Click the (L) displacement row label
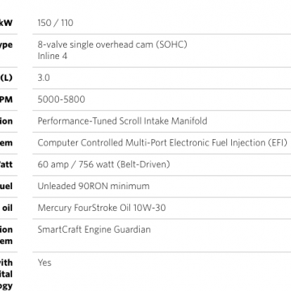This screenshot has height=291, width=291. click(x=6, y=78)
